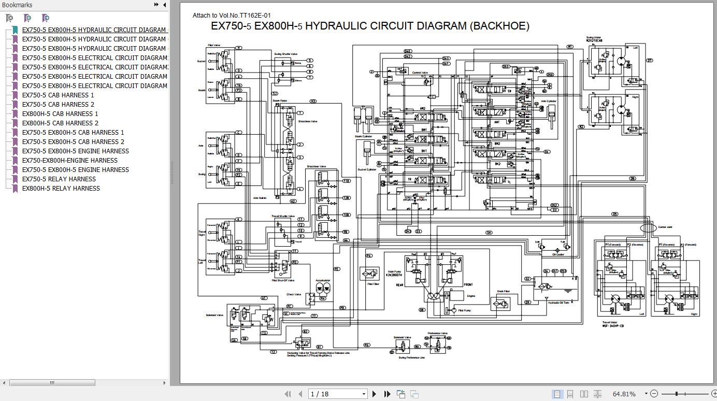
Task: Collapse the Bookmarks panel with the left arrow
Action: [x=165, y=5]
